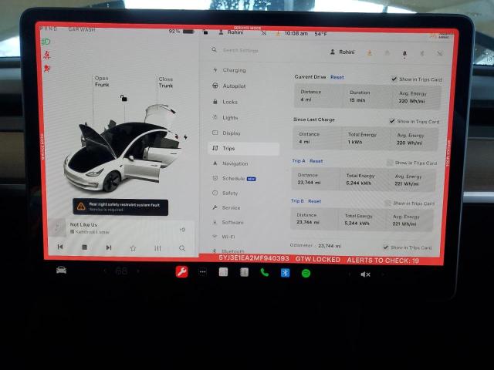The width and height of the screenshot is (494, 370).
Task: Open the Rohini driver profile in status bar
Action: (232, 32)
